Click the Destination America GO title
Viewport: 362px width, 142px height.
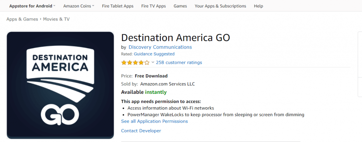click(175, 38)
